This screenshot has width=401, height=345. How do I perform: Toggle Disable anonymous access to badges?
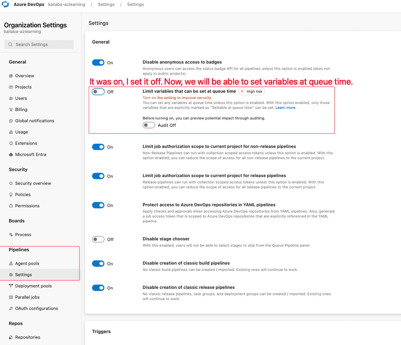[98, 63]
